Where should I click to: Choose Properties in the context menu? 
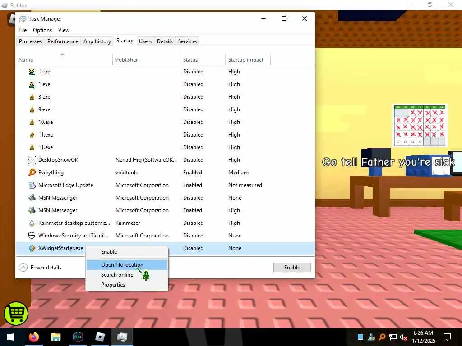127,285
